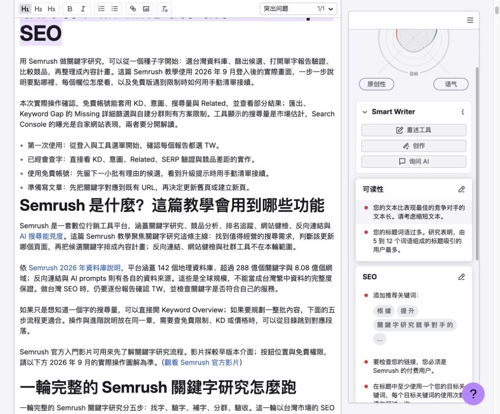Toggle italic formatting
This screenshot has height=414, width=500.
(x=83, y=9)
